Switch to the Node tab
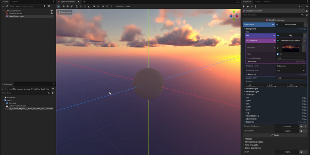The width and height of the screenshot is (310, 155). (x=258, y=2)
